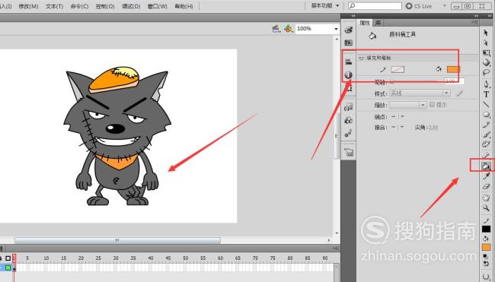
Task: Open the 窗口(W) menu
Action: [x=157, y=6]
